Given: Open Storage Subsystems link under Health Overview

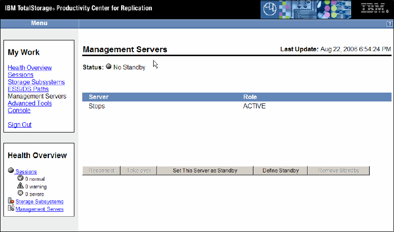Looking at the screenshot, I should [39, 201].
